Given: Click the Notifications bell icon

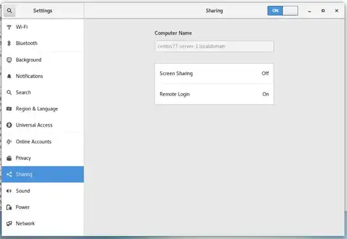Looking at the screenshot, I should (x=9, y=76).
